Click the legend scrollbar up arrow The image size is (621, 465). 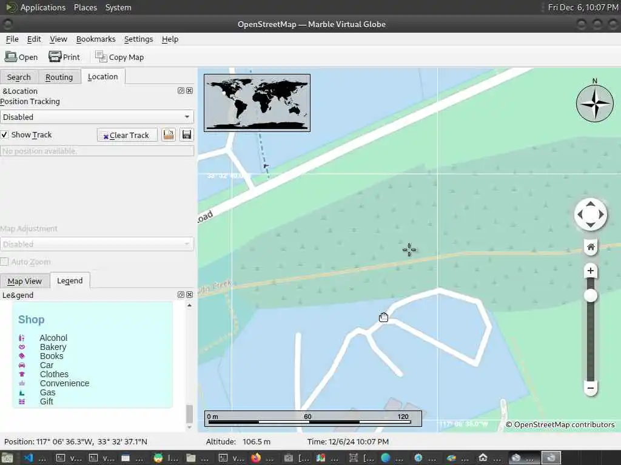coord(189,306)
